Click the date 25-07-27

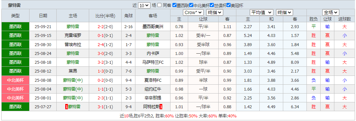tap(43, 107)
